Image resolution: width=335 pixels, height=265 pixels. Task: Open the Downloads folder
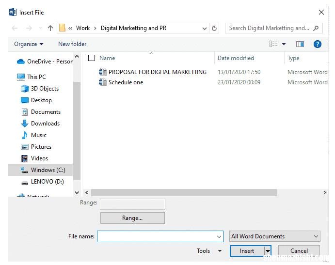tap(40, 124)
